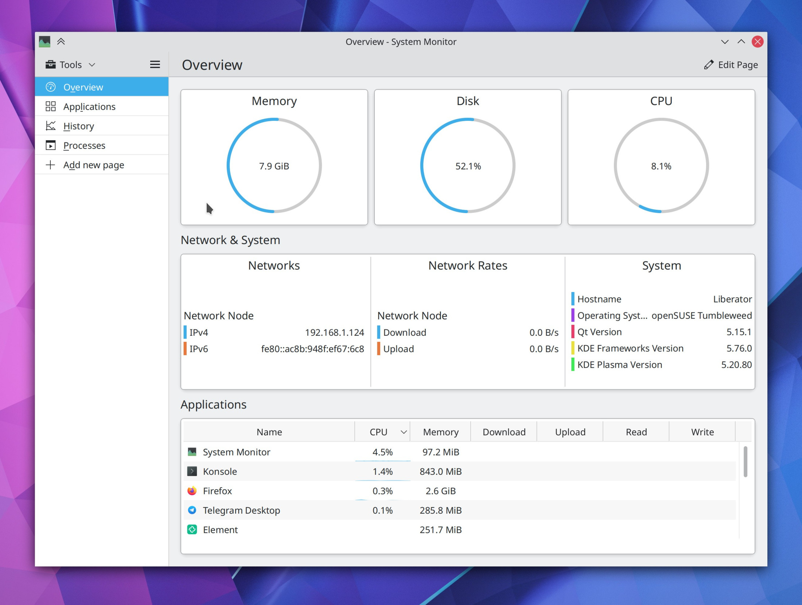802x605 pixels.
Task: Click the Firefox icon in Applications list
Action: pos(192,491)
